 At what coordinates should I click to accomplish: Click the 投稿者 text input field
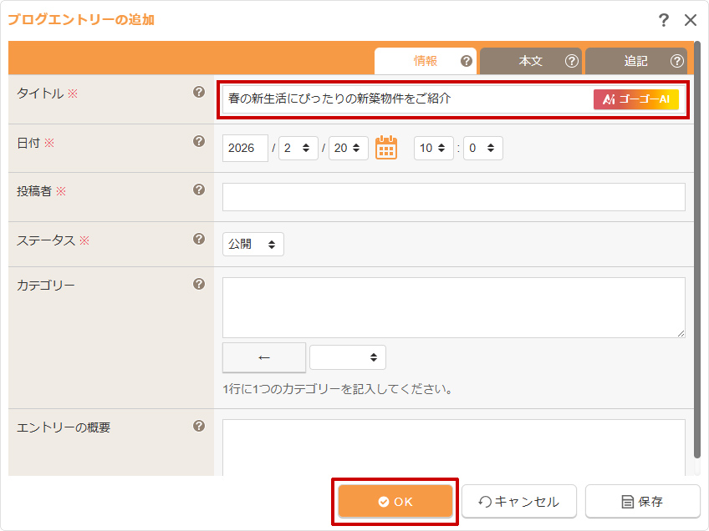click(453, 197)
